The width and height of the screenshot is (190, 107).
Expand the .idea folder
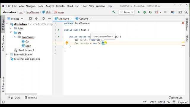[11, 28]
